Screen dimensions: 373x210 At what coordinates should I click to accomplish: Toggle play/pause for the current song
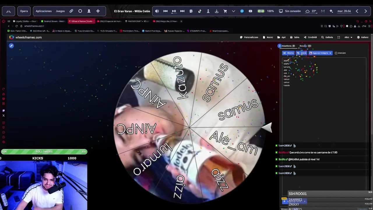pos(174,11)
